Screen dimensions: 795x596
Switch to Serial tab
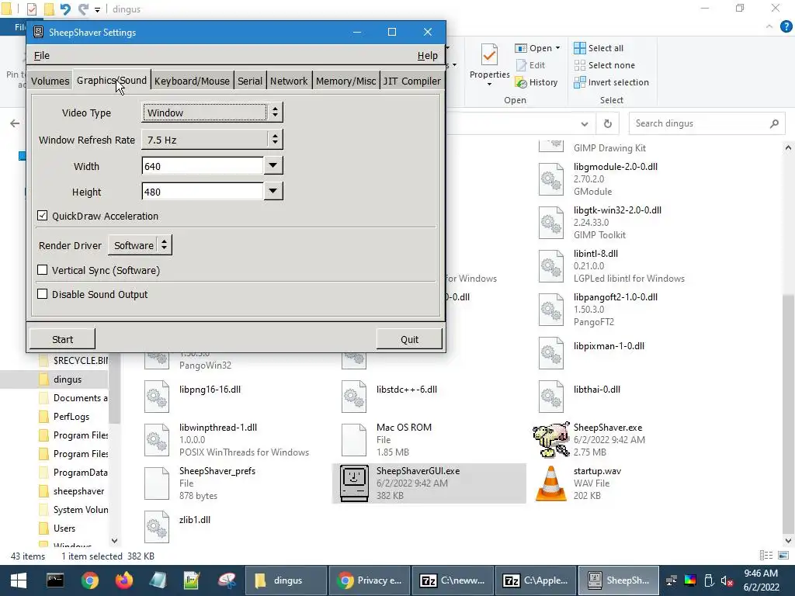[250, 81]
